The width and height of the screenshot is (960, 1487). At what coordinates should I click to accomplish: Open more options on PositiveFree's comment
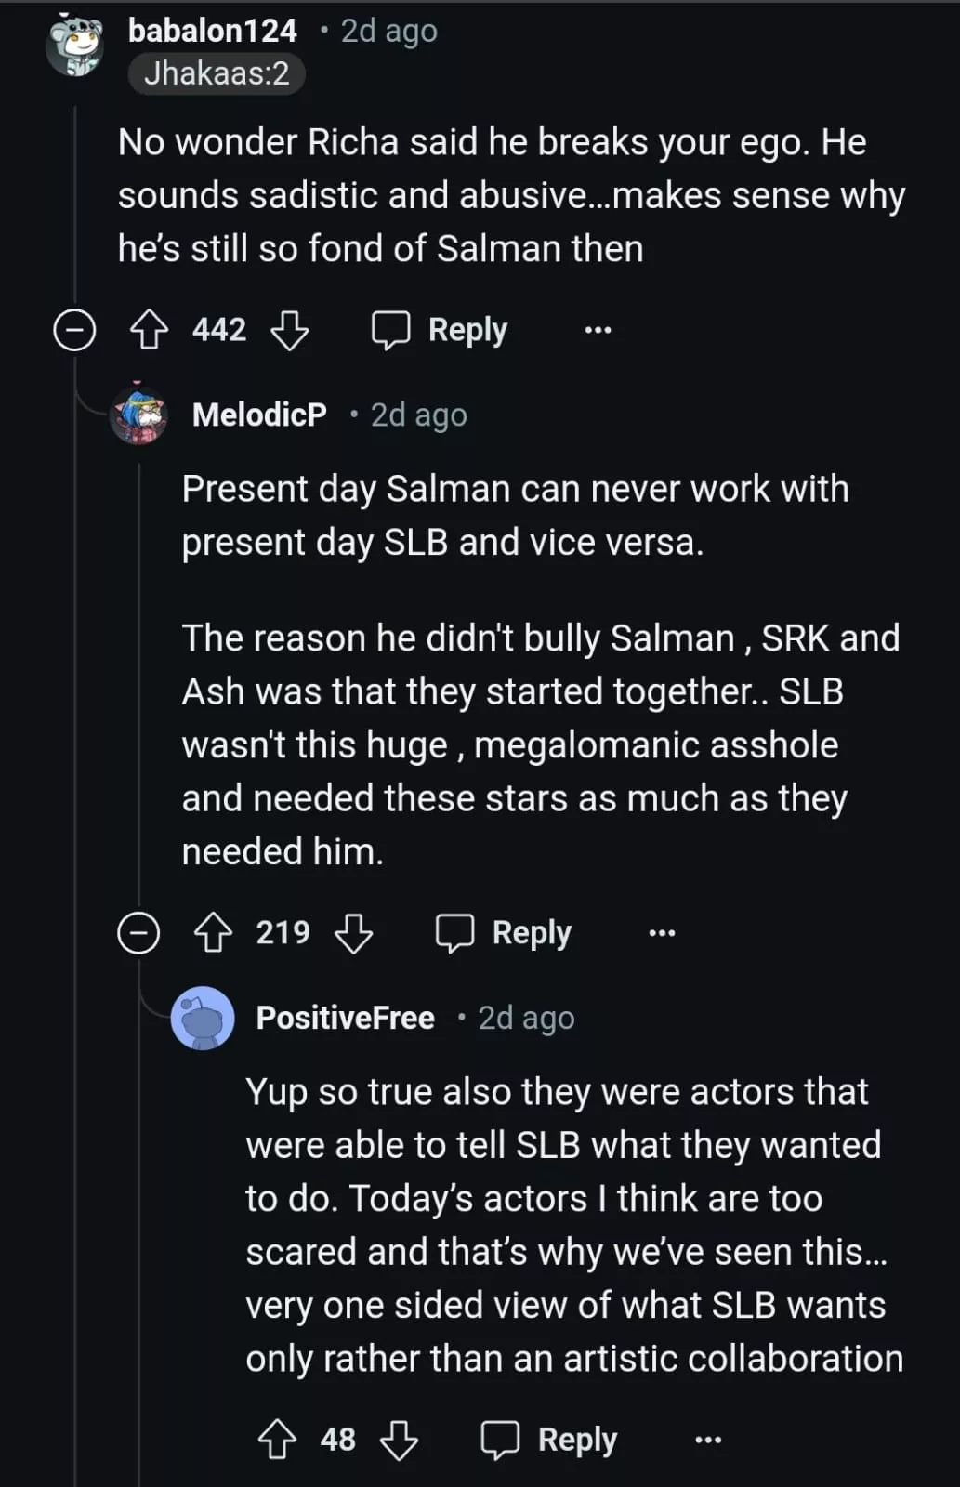coord(708,1440)
